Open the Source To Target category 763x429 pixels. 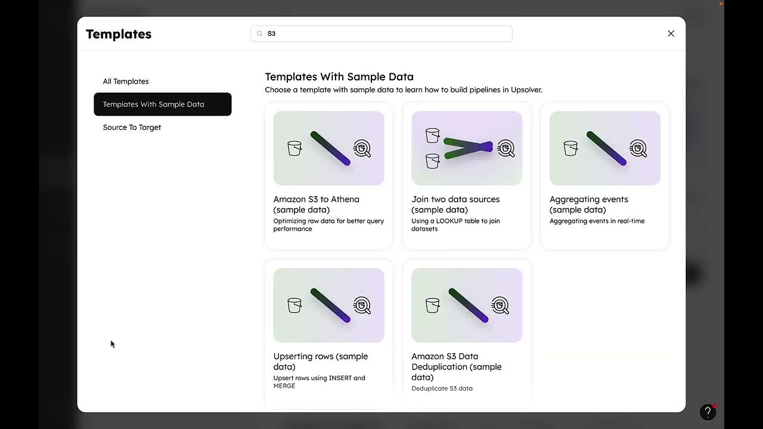click(x=132, y=128)
